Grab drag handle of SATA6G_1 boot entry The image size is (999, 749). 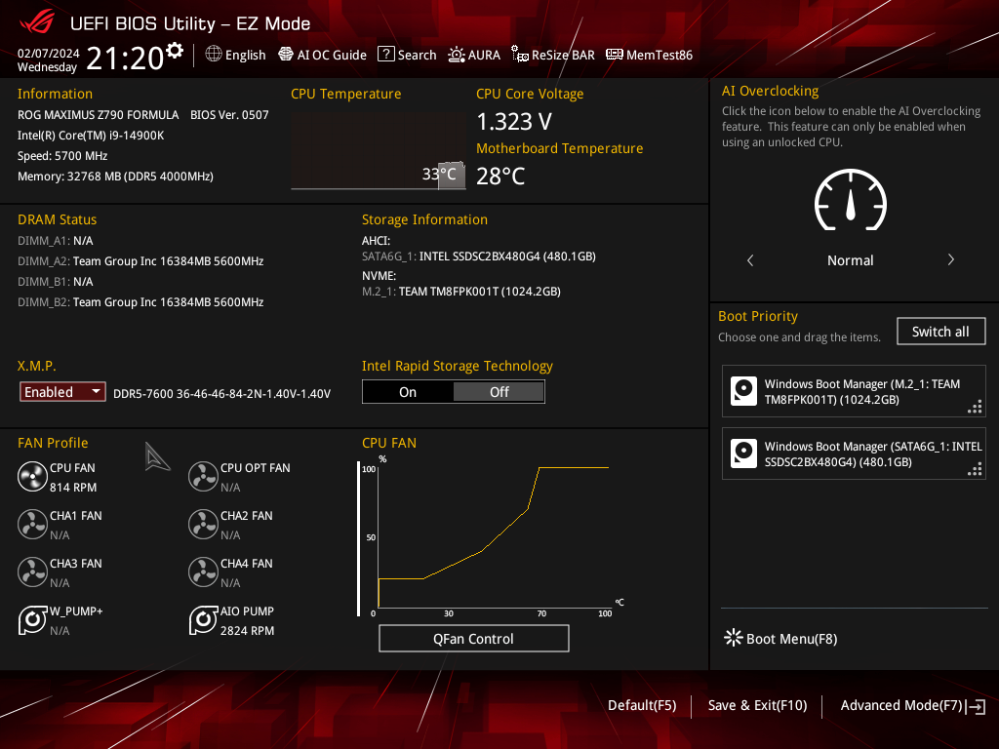click(x=975, y=469)
